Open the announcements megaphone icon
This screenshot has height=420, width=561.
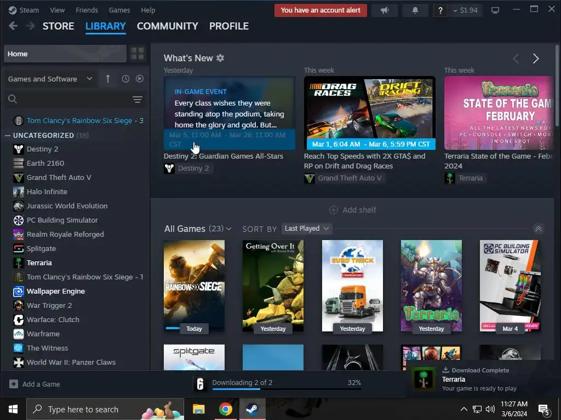(x=385, y=10)
